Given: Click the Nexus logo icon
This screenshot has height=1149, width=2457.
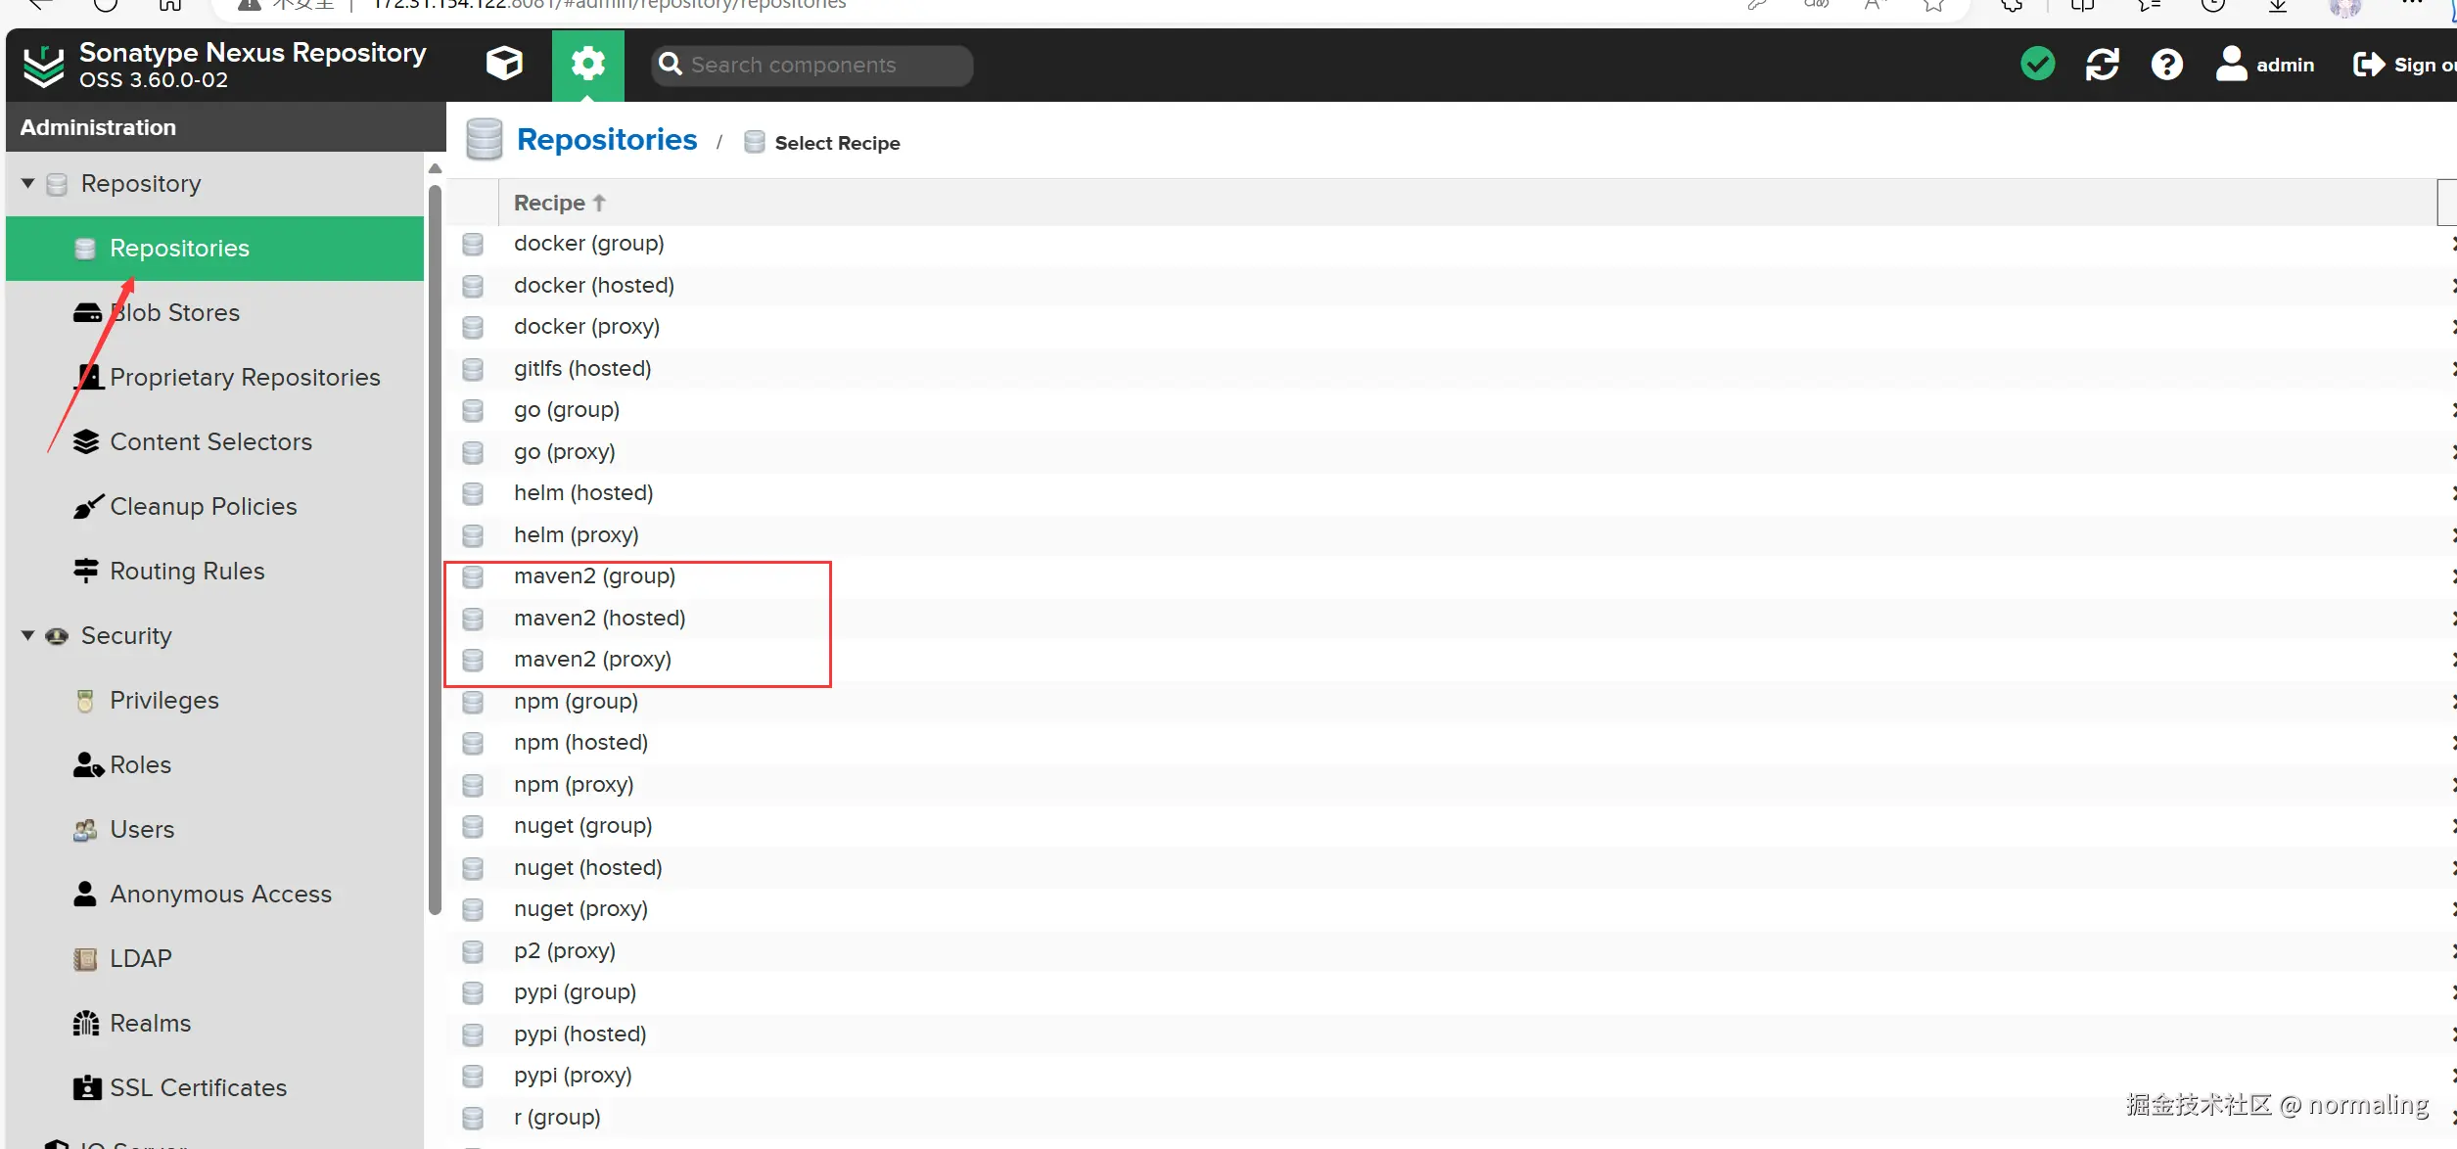Looking at the screenshot, I should tap(44, 65).
